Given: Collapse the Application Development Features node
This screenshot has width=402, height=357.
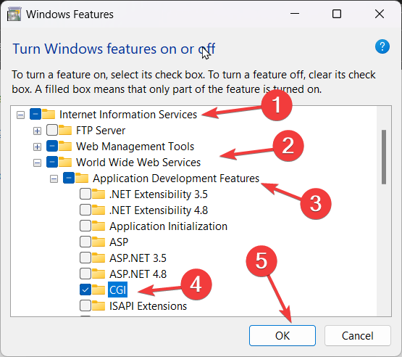Looking at the screenshot, I should 54,178.
